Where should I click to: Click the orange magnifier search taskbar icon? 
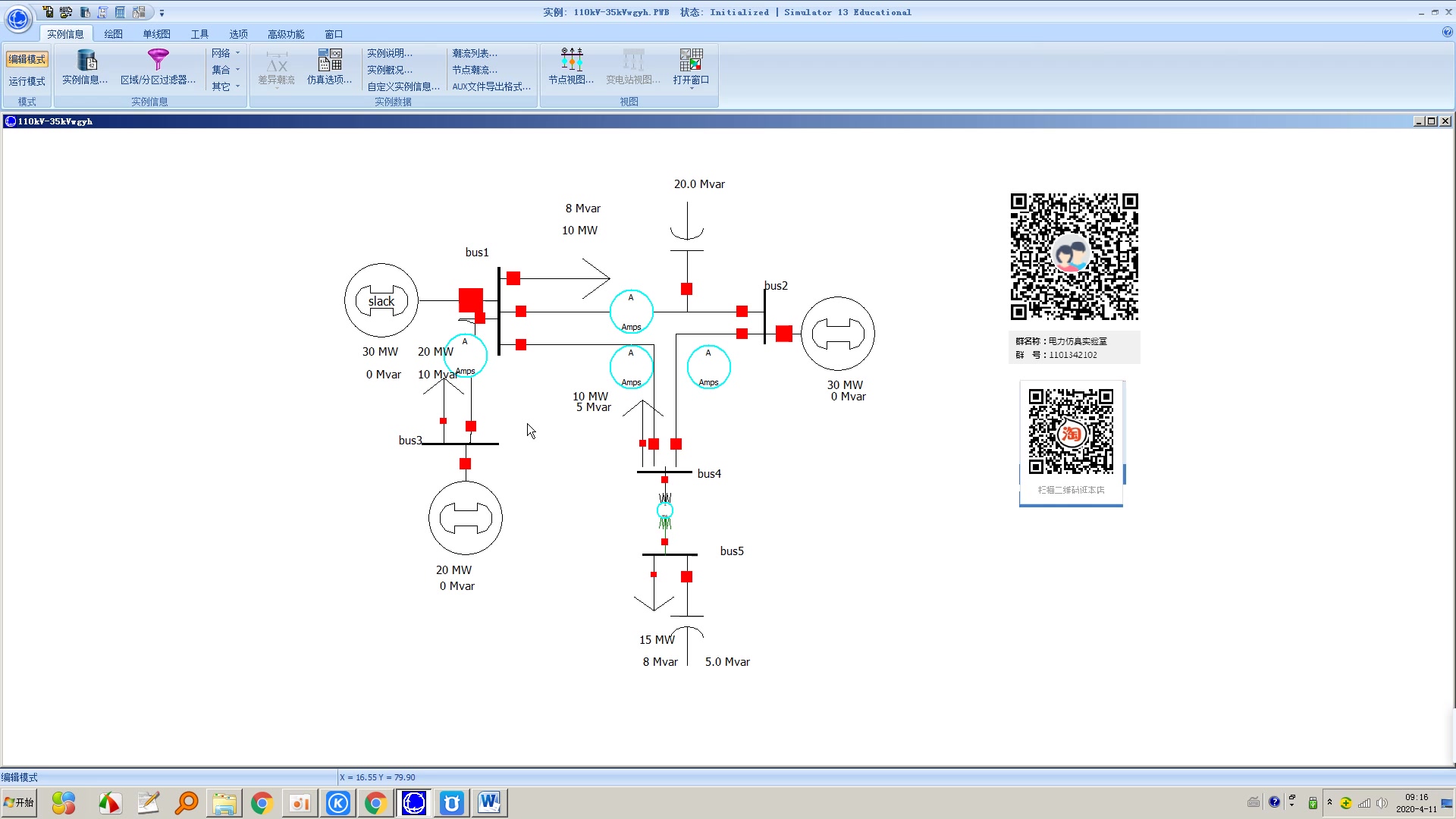click(x=187, y=803)
